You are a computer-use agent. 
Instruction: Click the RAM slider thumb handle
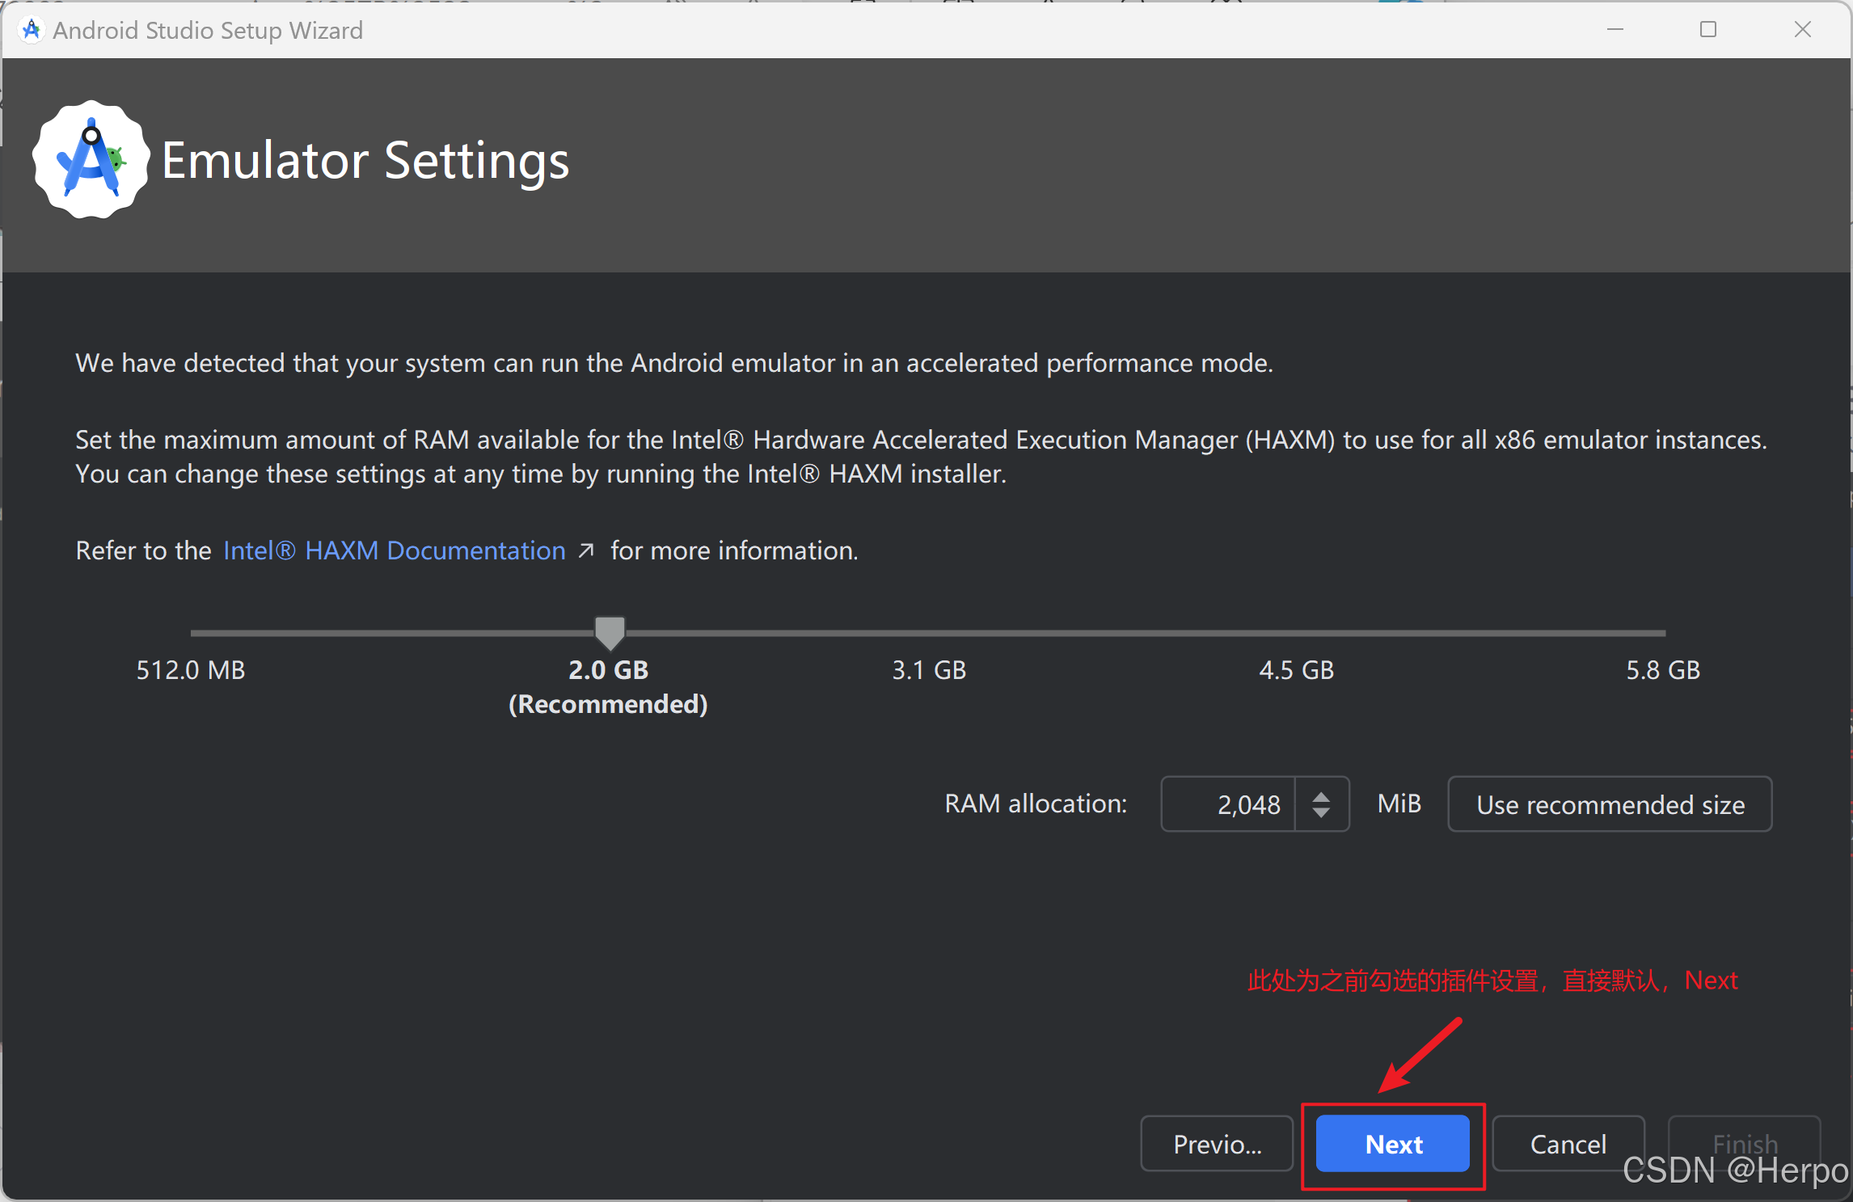tap(610, 632)
